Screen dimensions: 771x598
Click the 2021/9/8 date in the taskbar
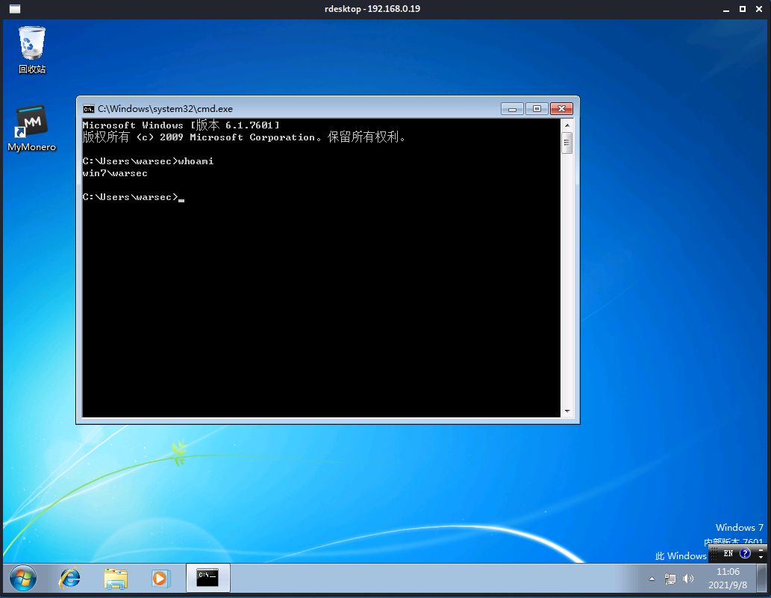click(728, 585)
